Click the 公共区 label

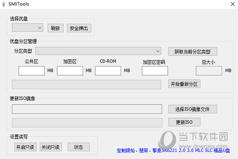pyautogui.click(x=32, y=61)
